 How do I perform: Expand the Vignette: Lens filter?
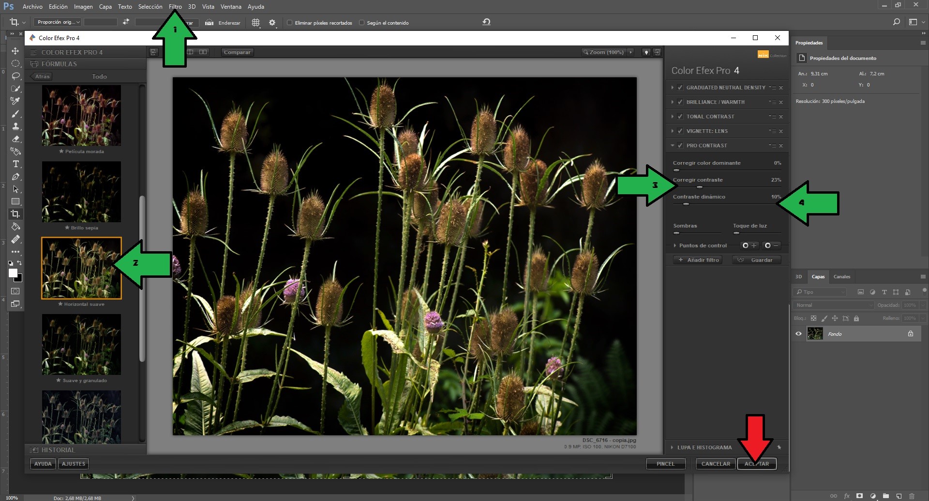point(673,131)
